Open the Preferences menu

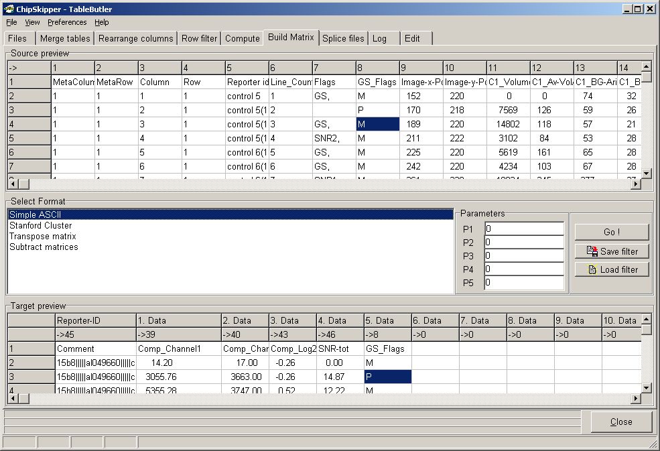pos(67,22)
